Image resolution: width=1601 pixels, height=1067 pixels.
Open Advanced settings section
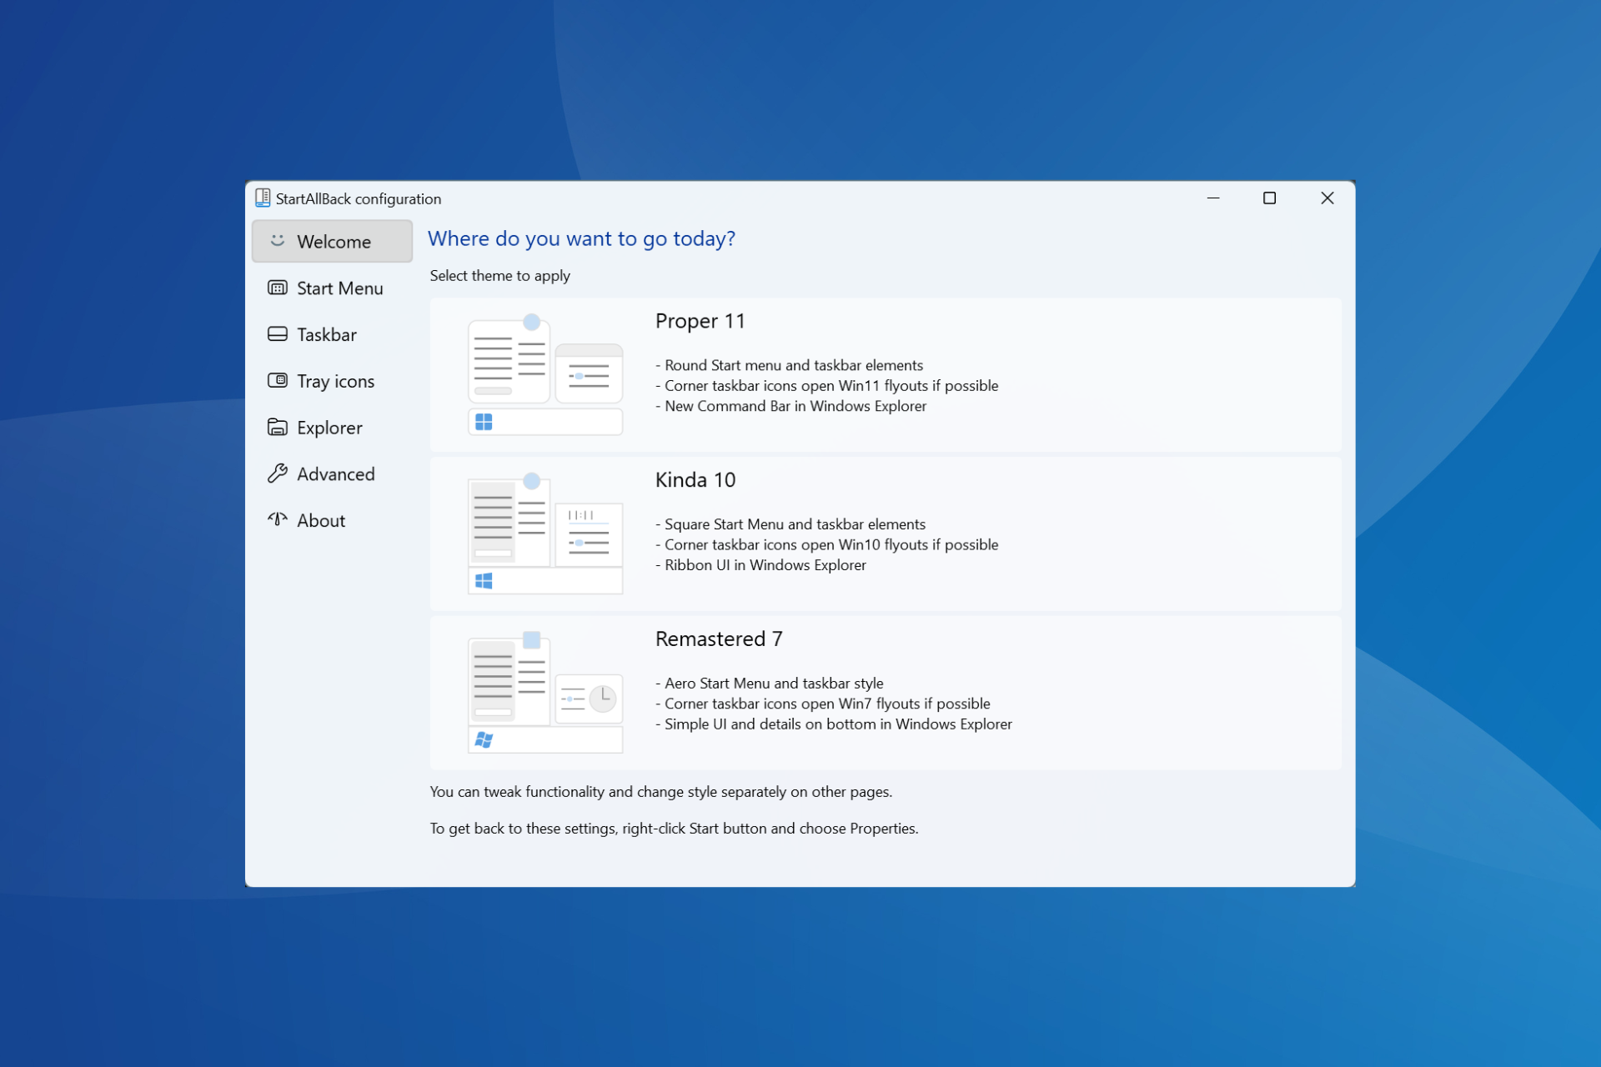click(x=336, y=474)
